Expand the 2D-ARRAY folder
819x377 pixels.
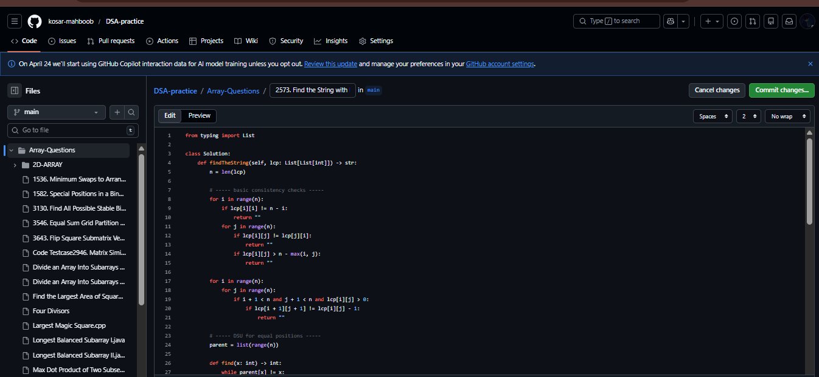pos(15,165)
